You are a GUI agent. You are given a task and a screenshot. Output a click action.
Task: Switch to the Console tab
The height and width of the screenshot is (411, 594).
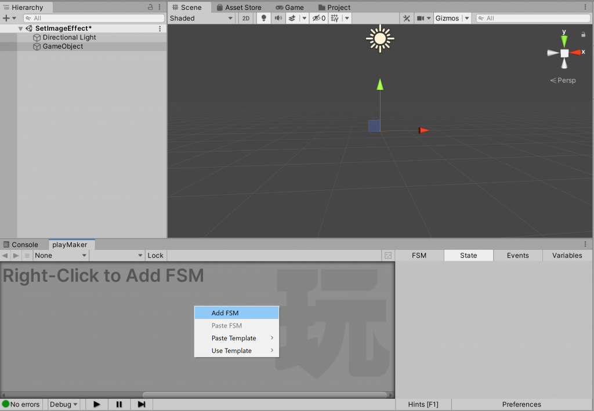pyautogui.click(x=23, y=244)
